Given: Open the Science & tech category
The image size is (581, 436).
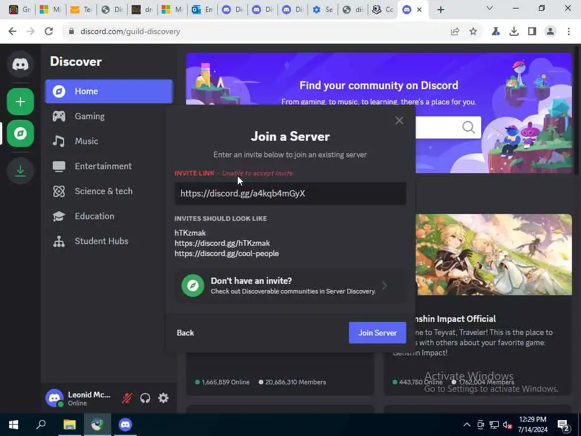Looking at the screenshot, I should 109,191.
